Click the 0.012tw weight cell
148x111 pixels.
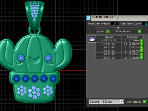pyautogui.click(x=134, y=58)
